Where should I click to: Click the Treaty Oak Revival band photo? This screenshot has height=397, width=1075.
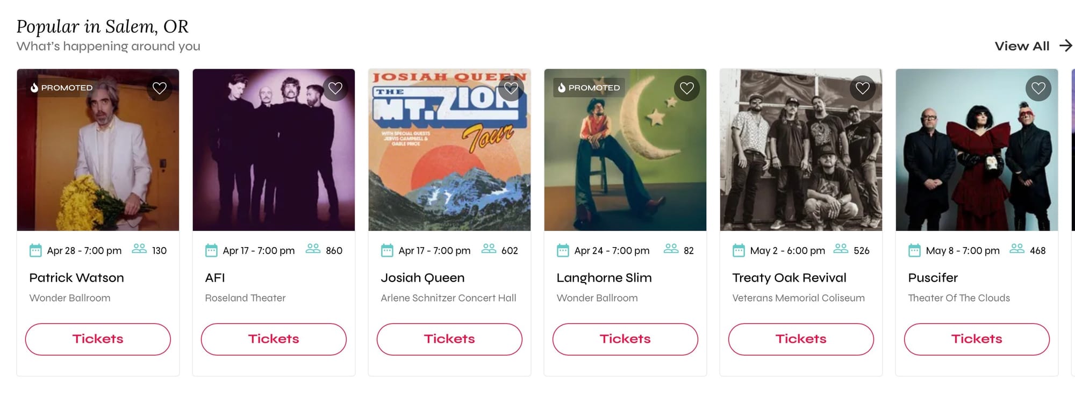[x=800, y=149]
